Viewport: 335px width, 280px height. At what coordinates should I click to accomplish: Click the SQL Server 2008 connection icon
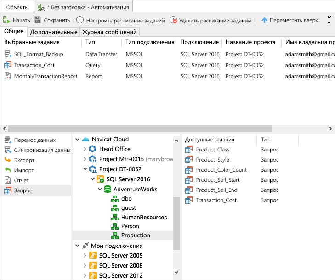pyautogui.click(x=93, y=265)
